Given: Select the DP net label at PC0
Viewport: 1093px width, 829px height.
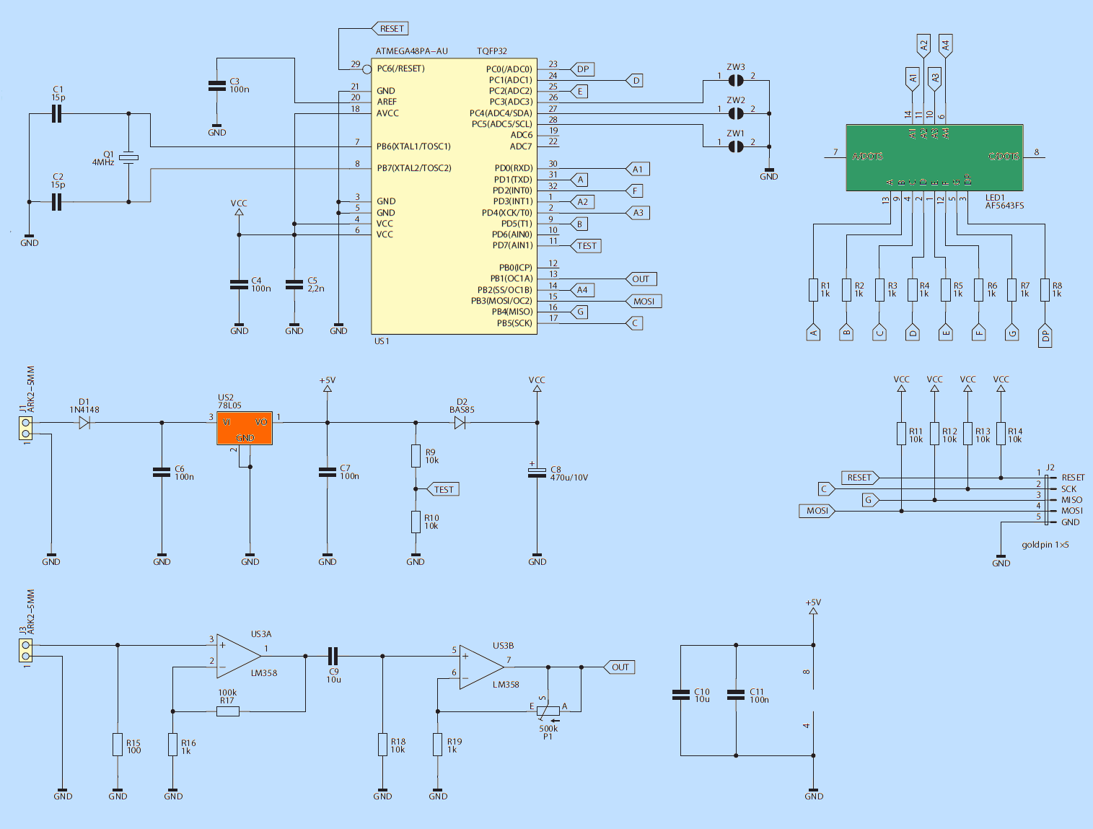Looking at the screenshot, I should (581, 69).
